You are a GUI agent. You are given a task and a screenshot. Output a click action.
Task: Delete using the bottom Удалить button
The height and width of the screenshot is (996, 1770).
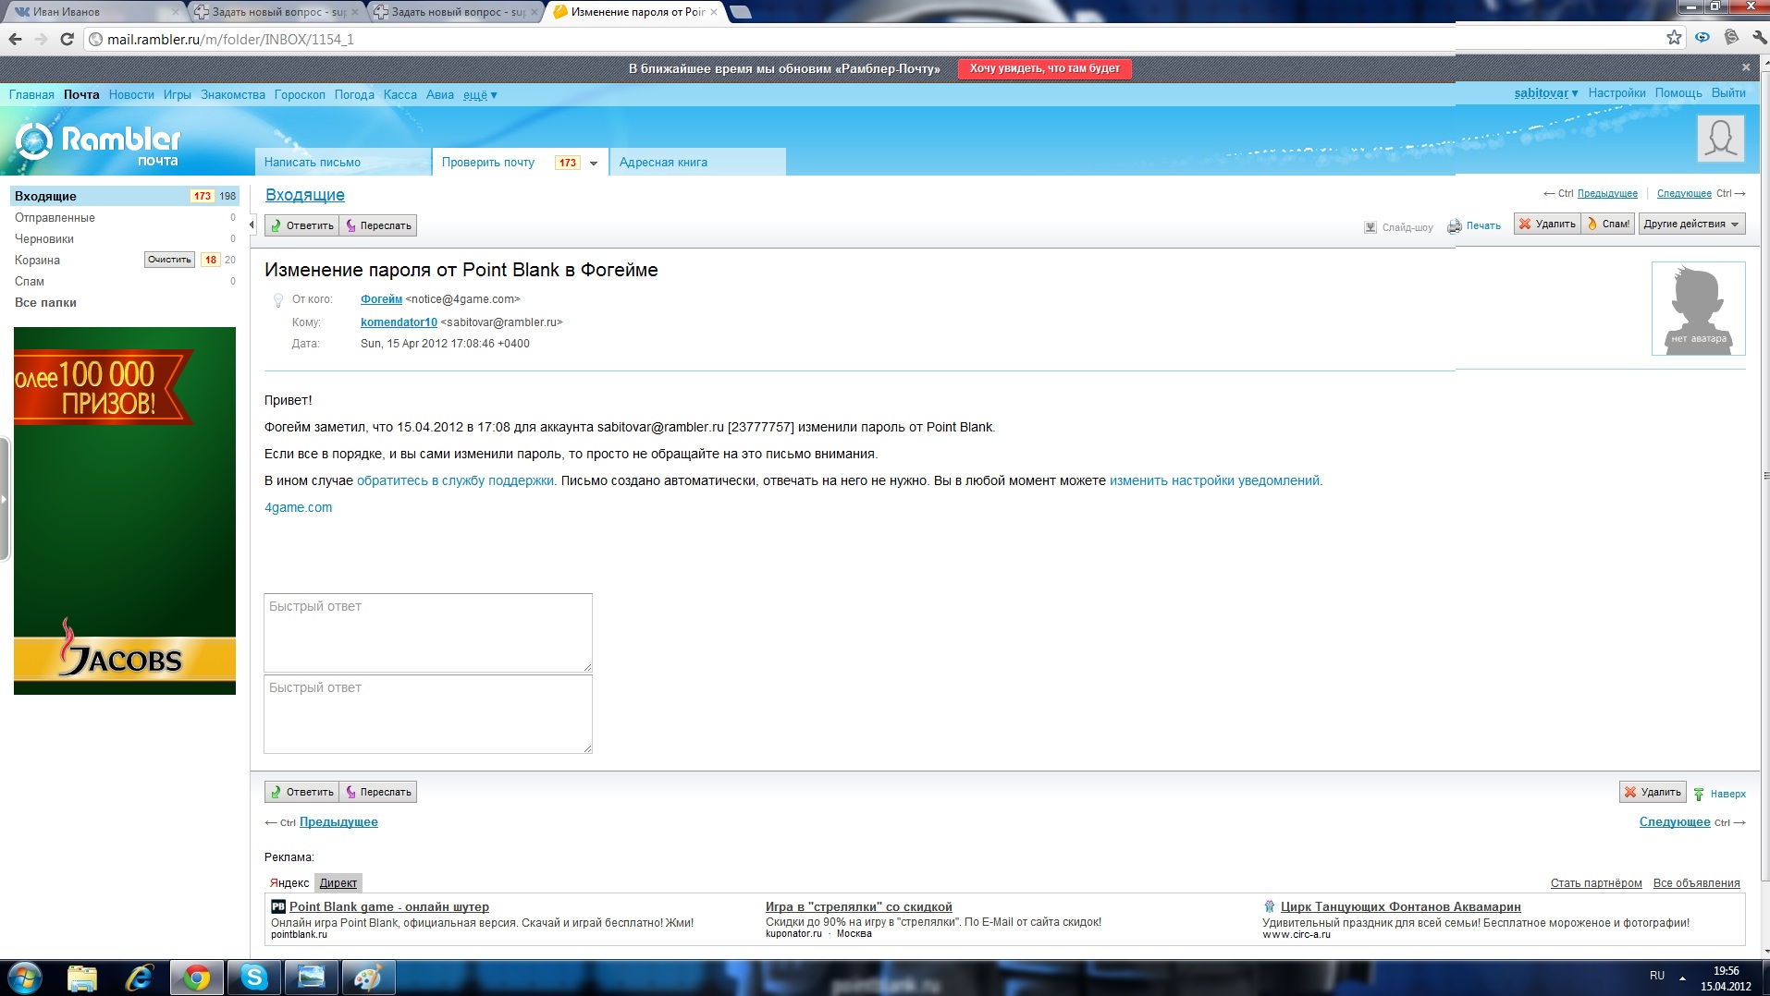(1653, 792)
